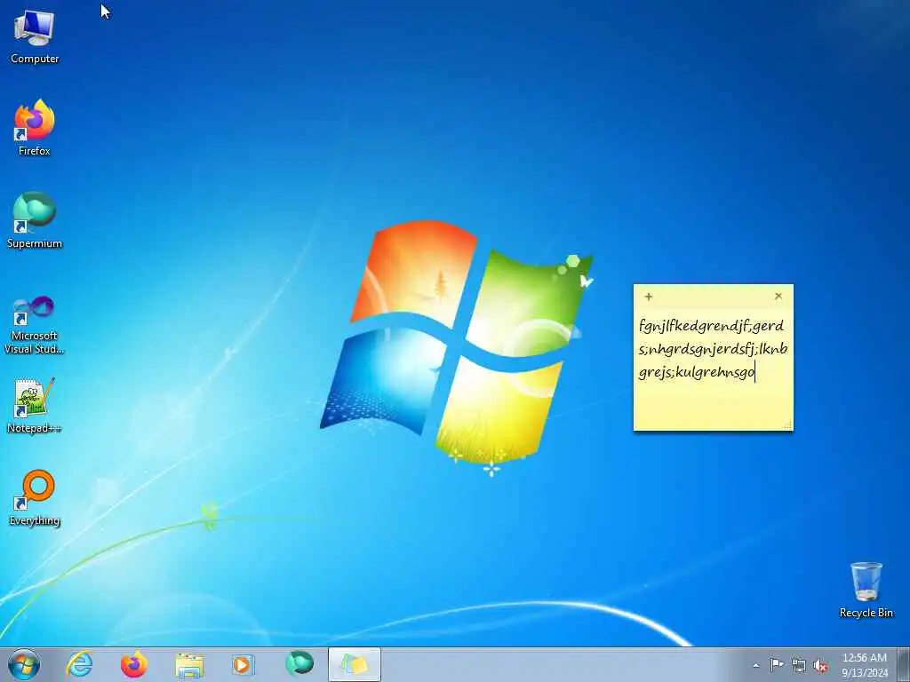Click the sticky note line starting 'fgnjlfkedgrendjf'
The height and width of the screenshot is (682, 910).
tap(711, 326)
